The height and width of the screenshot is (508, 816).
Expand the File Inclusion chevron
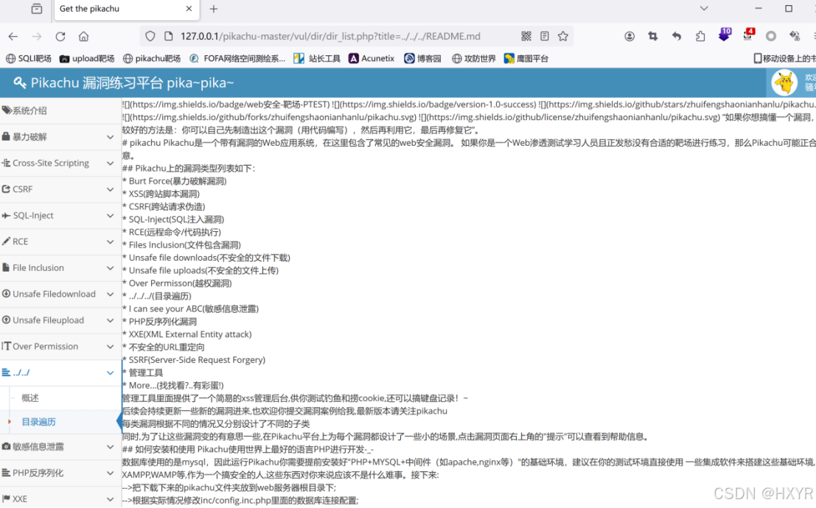[110, 268]
